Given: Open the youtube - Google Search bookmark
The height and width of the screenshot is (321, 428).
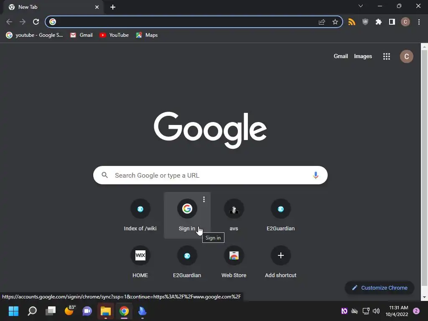Looking at the screenshot, I should point(34,35).
